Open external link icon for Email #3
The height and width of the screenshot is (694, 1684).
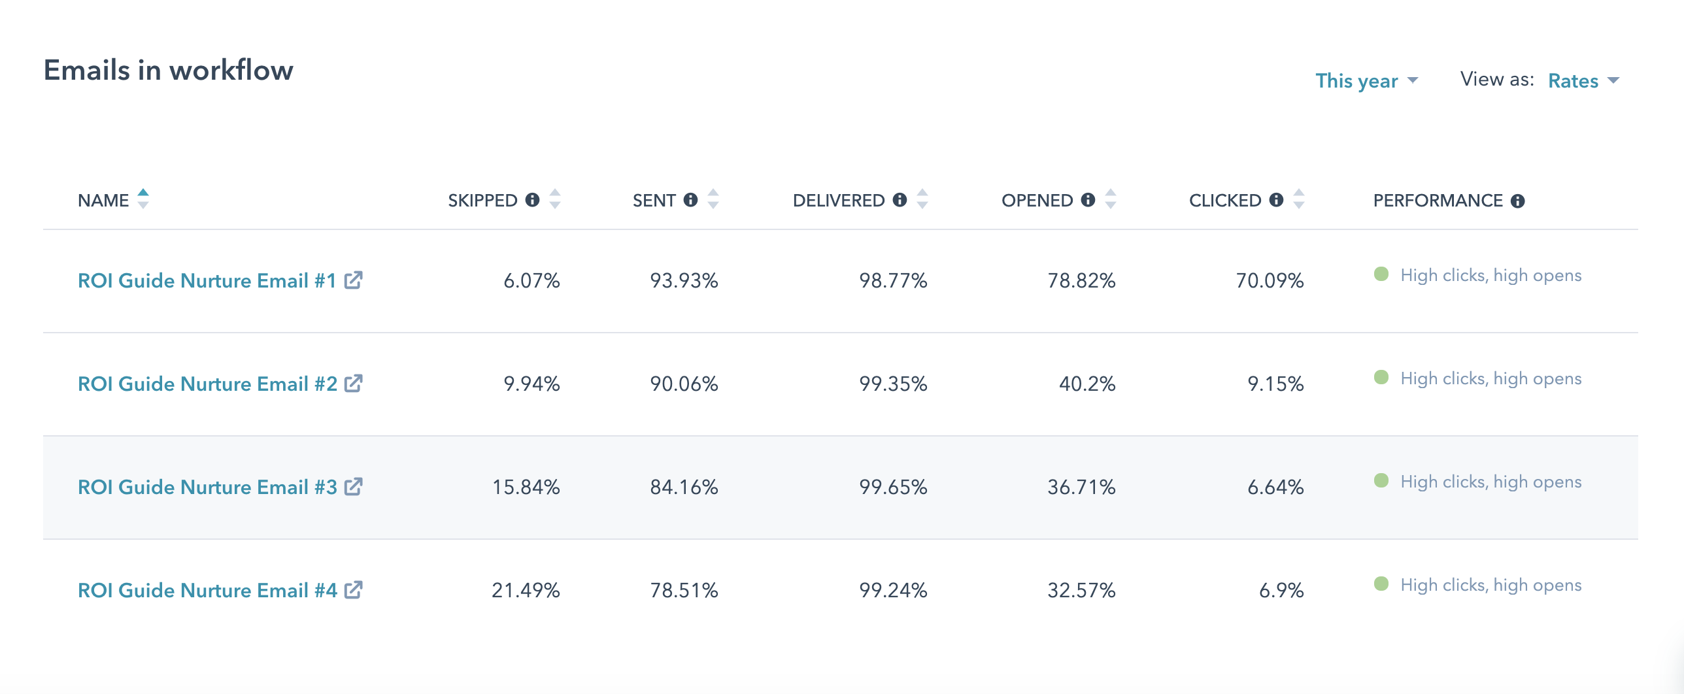click(x=354, y=487)
